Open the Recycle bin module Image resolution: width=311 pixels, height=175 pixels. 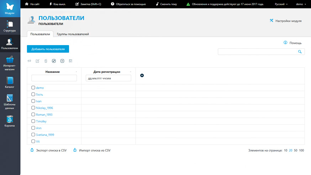tap(10, 121)
